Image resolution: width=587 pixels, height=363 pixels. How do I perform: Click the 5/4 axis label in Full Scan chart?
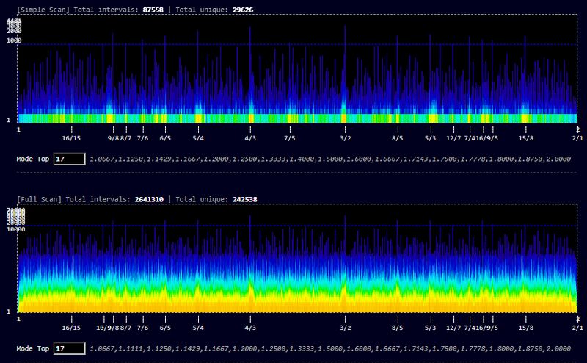(x=198, y=328)
